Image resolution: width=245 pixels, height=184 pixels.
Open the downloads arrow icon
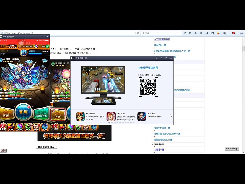195,33
